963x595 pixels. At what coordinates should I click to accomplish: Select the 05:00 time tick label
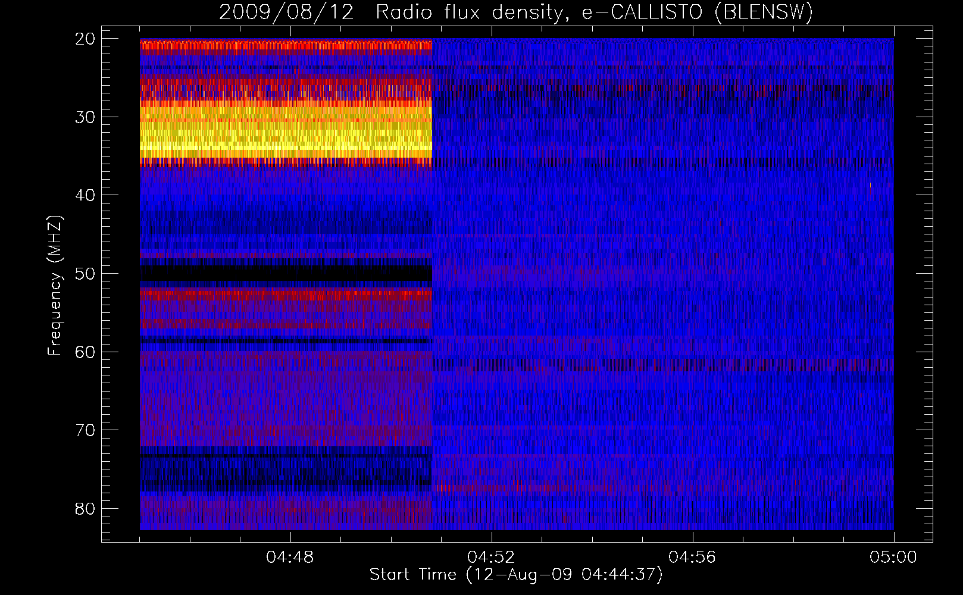[893, 558]
